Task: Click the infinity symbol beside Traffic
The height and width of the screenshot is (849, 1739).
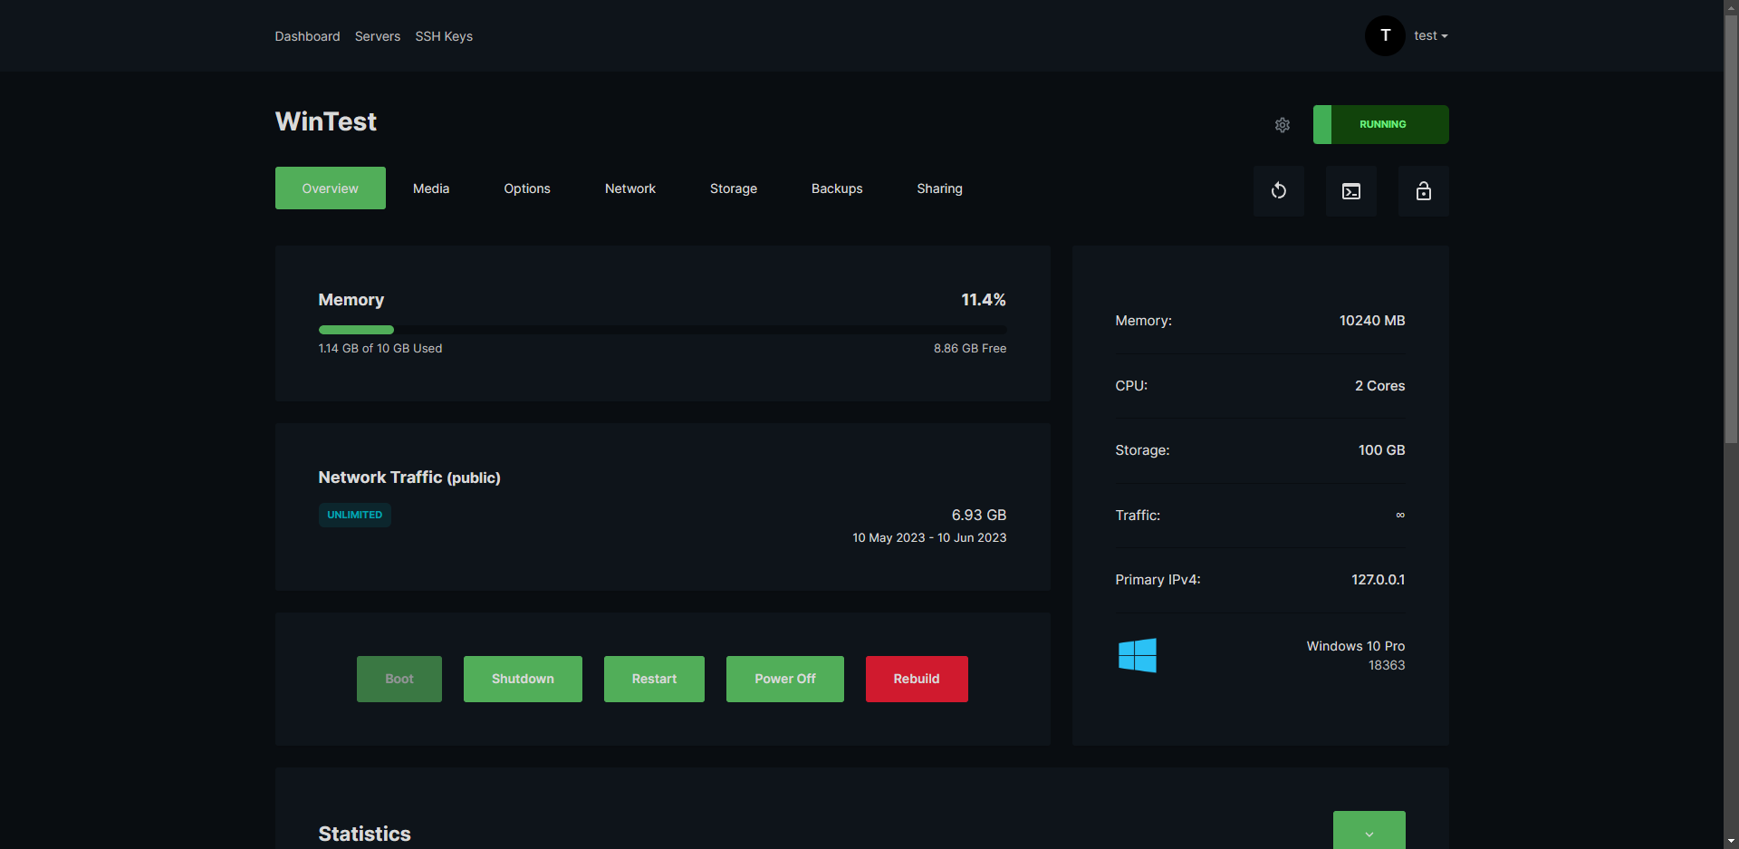Action: pos(1400,515)
